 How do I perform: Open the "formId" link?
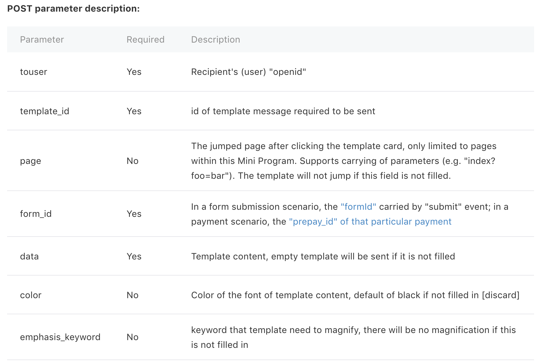coord(358,207)
